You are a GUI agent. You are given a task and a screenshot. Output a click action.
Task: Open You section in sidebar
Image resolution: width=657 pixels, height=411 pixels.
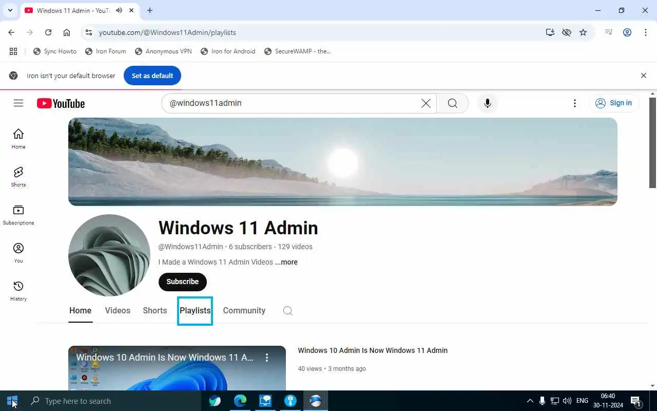18,253
